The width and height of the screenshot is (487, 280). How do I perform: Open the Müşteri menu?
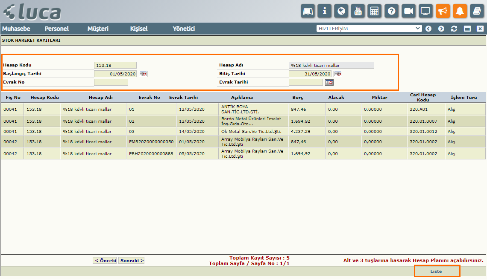click(98, 29)
